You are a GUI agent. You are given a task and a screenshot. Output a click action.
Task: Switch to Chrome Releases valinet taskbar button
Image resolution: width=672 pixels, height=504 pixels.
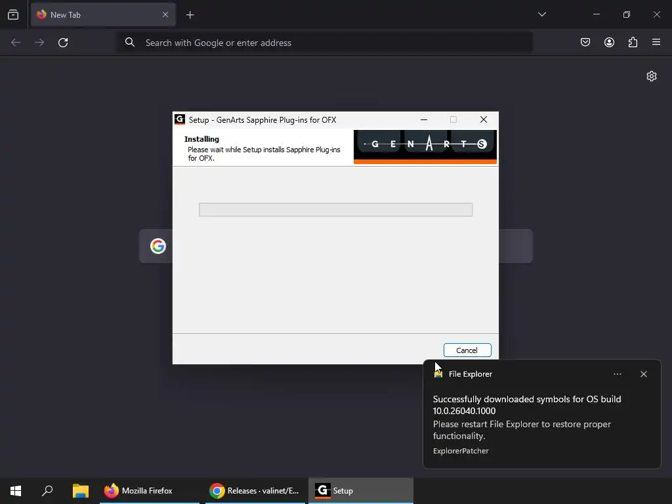pos(255,491)
